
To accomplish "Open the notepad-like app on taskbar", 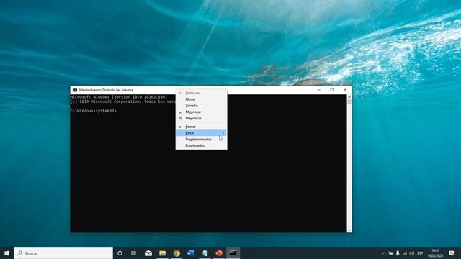I will tap(205, 253).
